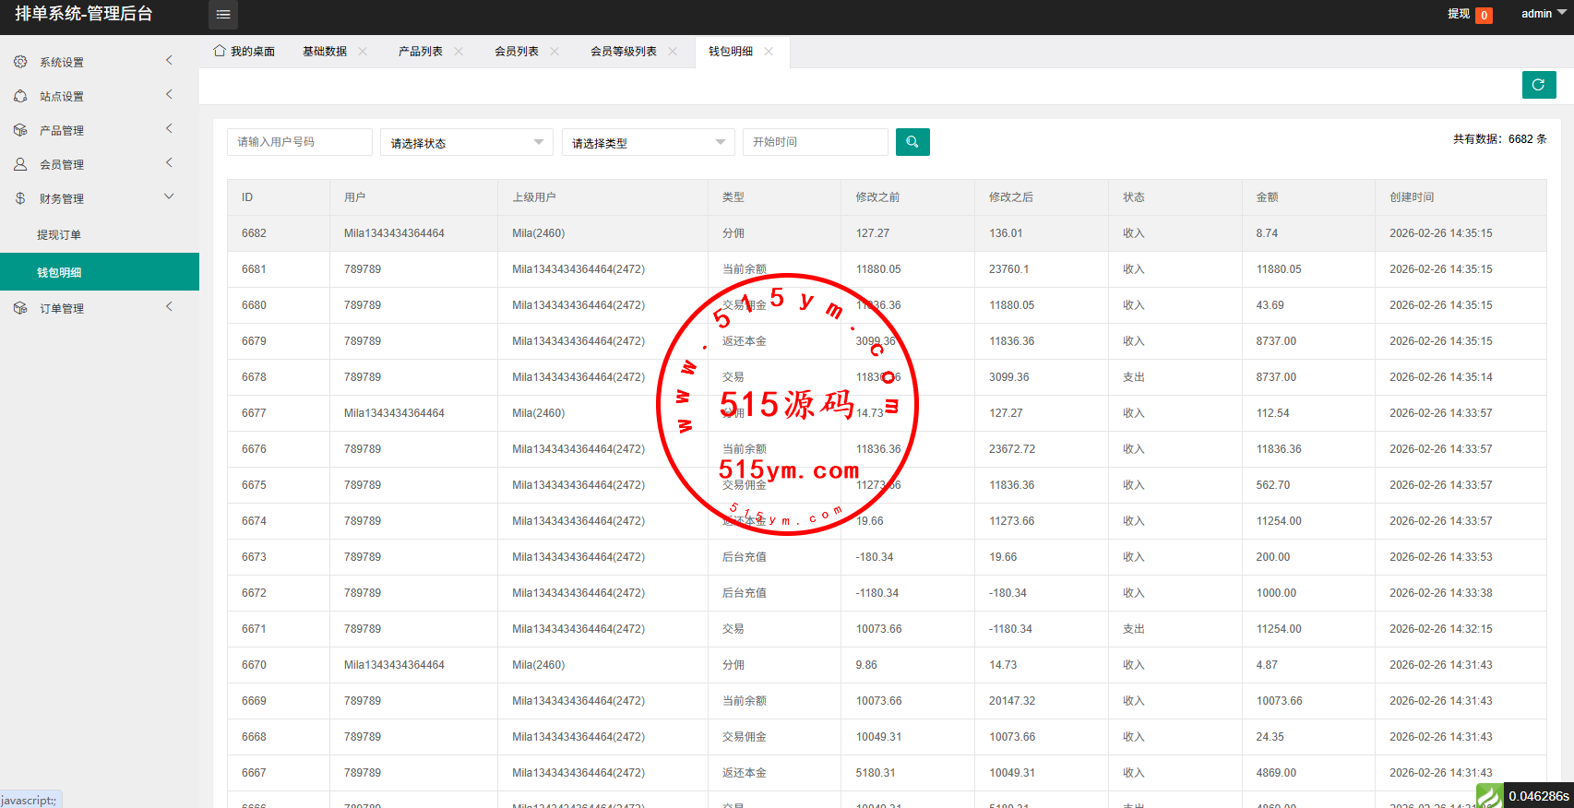
Task: Switch to the 会员列表 tab
Action: 516,52
